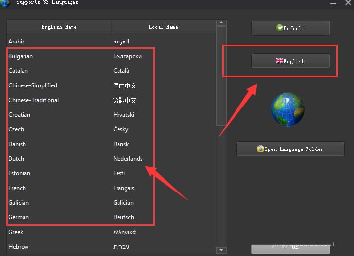Viewport: 354px width, 256px height.
Task: Sort by English Name column header
Action: (x=59, y=27)
